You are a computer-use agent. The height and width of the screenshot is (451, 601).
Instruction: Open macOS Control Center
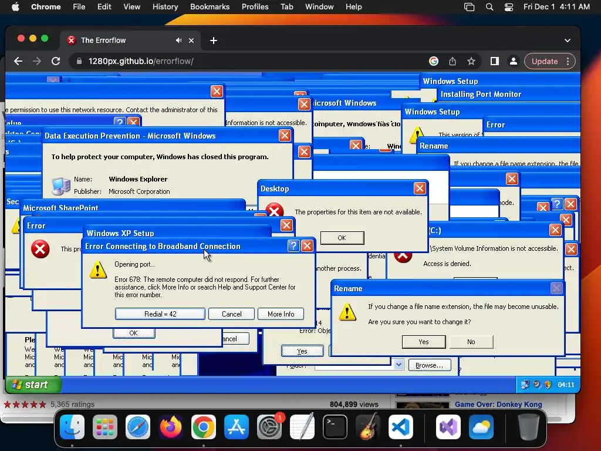click(x=509, y=7)
